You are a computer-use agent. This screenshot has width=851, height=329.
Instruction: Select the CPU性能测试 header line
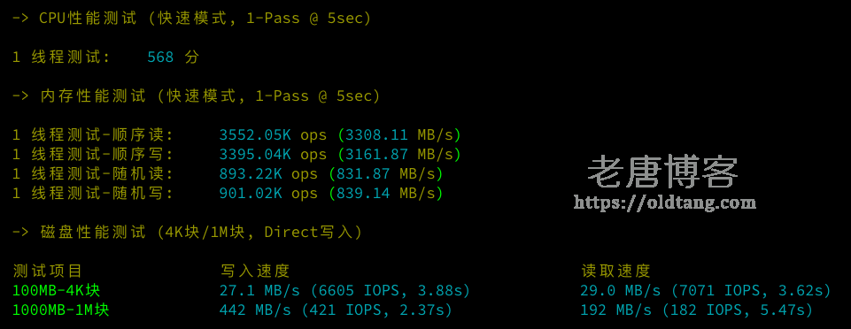coord(191,18)
